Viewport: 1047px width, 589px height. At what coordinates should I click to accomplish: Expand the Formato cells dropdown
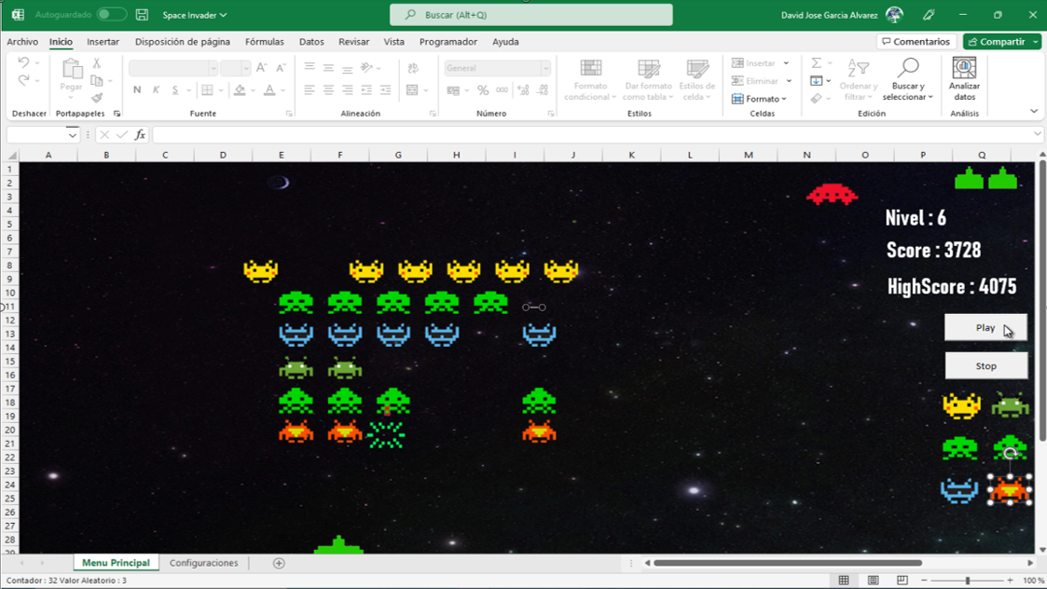[784, 99]
